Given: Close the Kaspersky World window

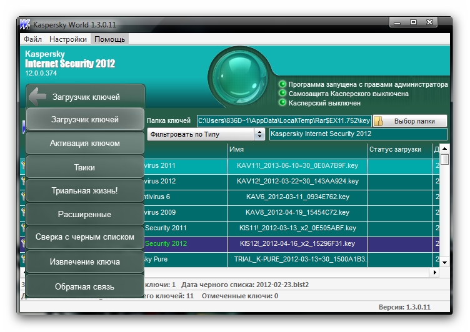Looking at the screenshot, I should (429, 22).
